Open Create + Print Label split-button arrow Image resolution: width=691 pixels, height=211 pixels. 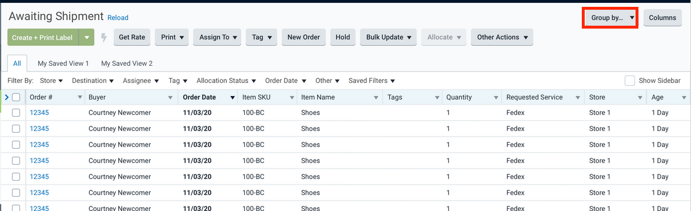pos(86,38)
